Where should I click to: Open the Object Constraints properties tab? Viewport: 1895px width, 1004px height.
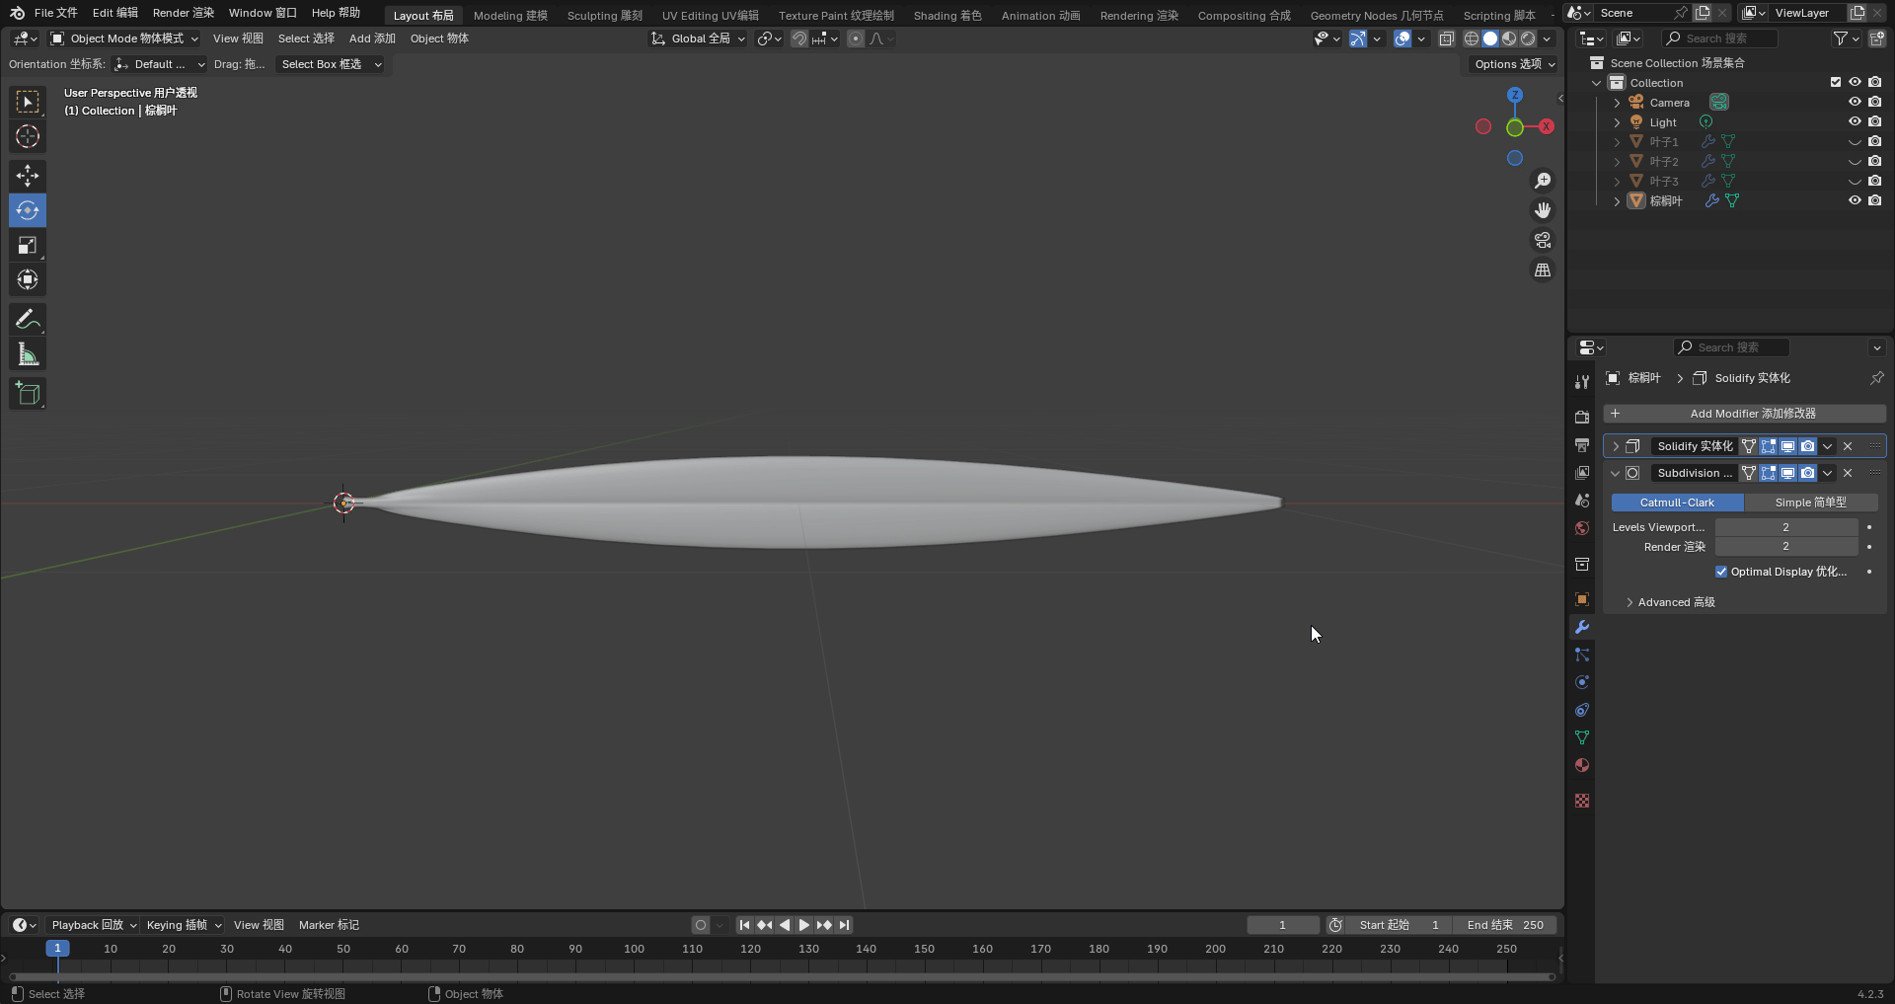point(1582,710)
